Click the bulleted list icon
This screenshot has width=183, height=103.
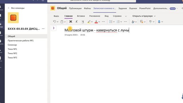(111, 22)
